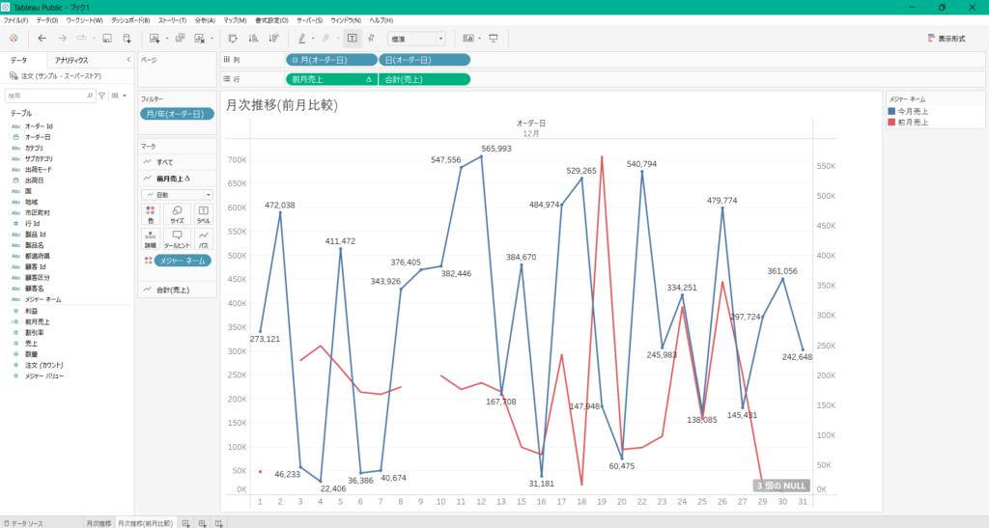The image size is (989, 528).
Task: Click the Fix Axes pin icon
Action: coord(372,39)
